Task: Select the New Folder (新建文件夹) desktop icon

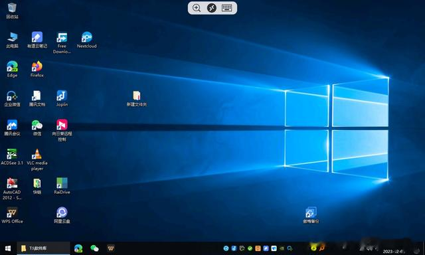Action: (137, 98)
